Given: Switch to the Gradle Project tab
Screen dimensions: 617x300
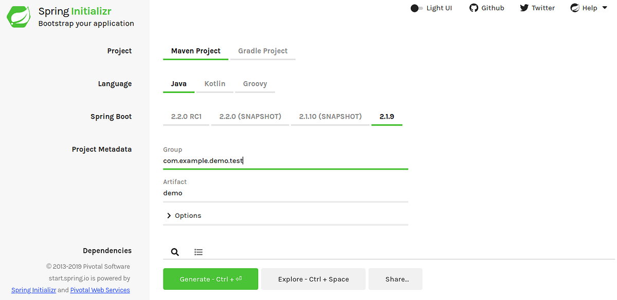Looking at the screenshot, I should click(262, 51).
